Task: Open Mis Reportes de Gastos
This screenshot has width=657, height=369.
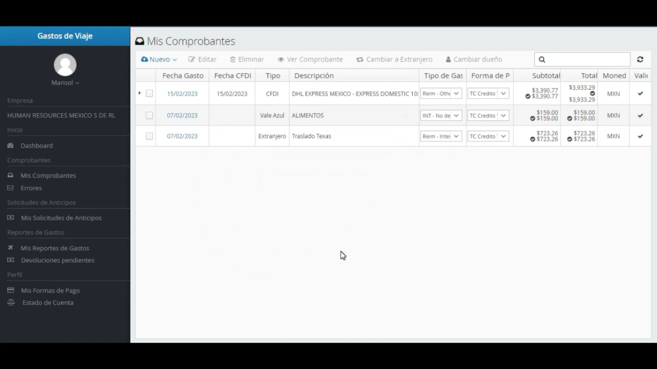Action: [x=55, y=248]
